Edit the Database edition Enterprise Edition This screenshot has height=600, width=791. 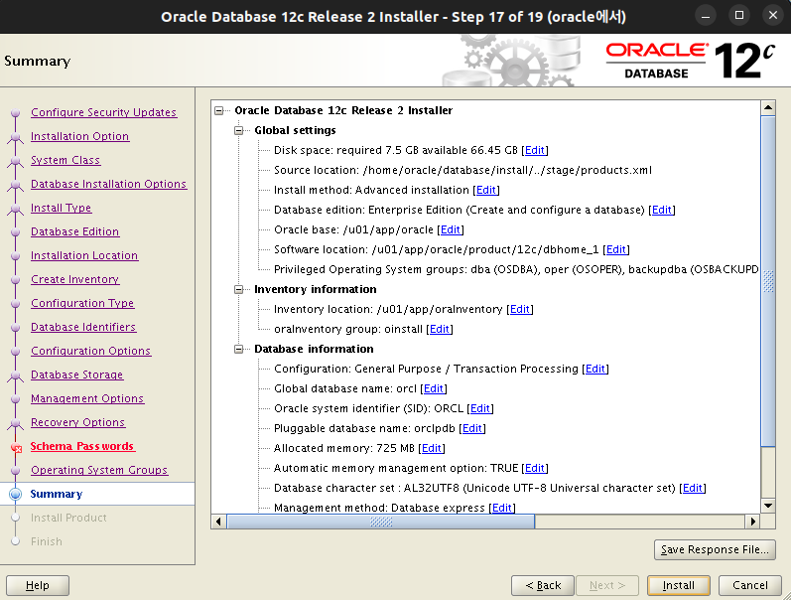coord(662,210)
